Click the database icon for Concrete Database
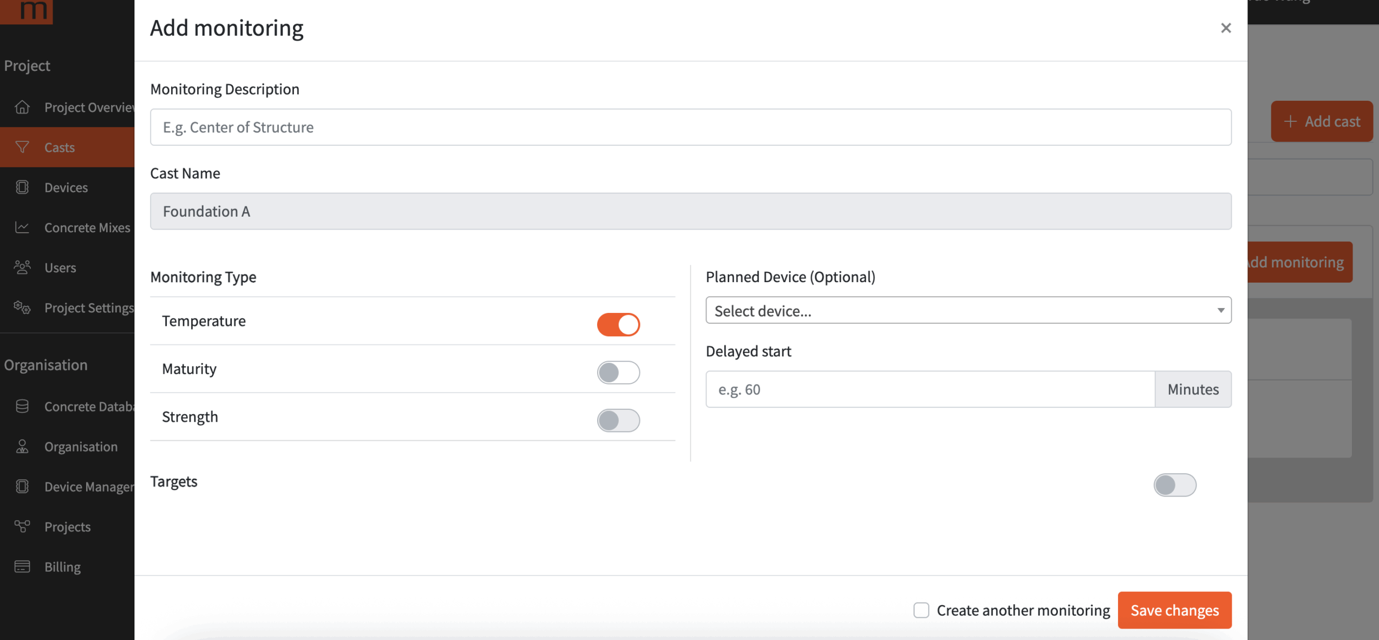1379x640 pixels. 22,406
